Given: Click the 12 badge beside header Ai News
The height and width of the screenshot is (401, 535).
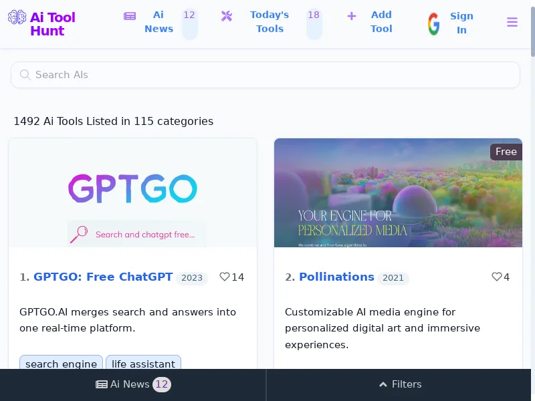Looking at the screenshot, I should tap(189, 23).
